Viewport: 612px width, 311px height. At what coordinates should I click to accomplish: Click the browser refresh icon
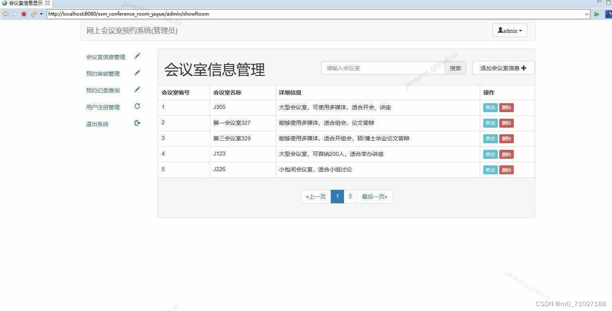[x=33, y=14]
